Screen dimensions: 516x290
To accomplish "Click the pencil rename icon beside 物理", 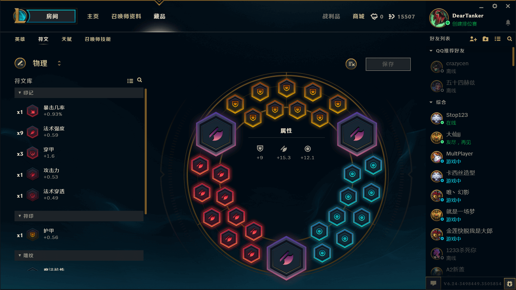I will [20, 63].
